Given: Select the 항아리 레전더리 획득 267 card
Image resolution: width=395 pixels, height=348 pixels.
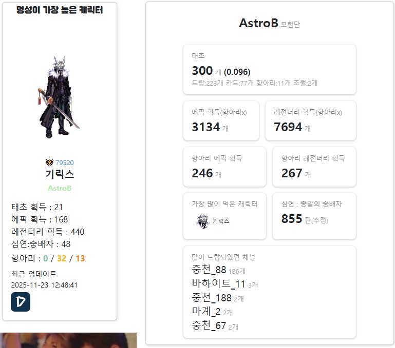Looking at the screenshot, I should [x=314, y=167].
